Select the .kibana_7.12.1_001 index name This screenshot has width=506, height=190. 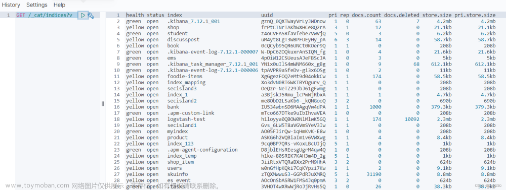[x=194, y=21]
